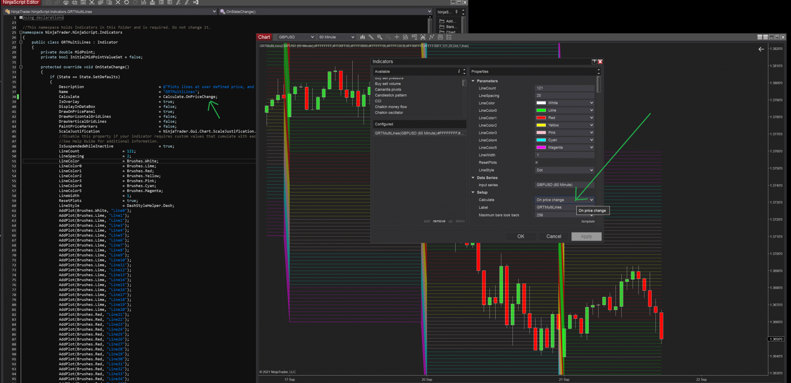Open the data box icon on chart toolbar
This screenshot has width=791, height=383.
click(406, 37)
